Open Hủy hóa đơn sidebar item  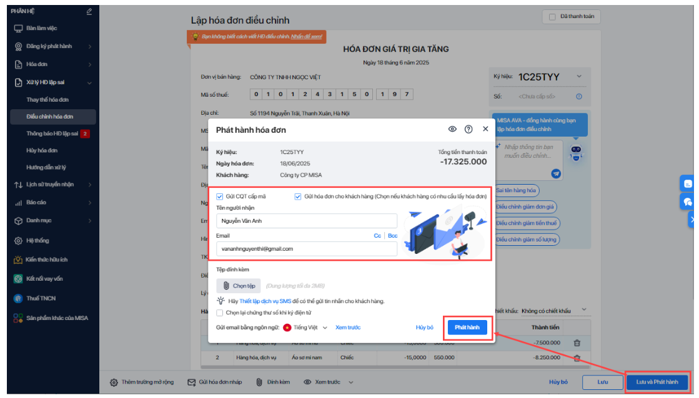(42, 150)
